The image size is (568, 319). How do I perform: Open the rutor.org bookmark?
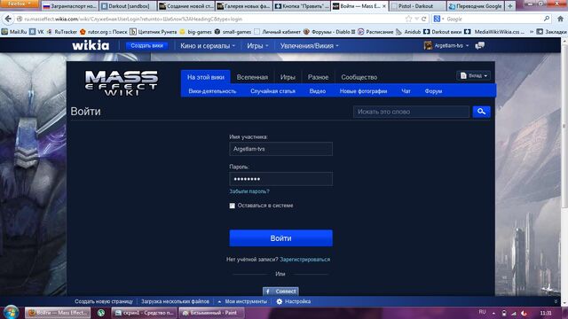point(104,32)
